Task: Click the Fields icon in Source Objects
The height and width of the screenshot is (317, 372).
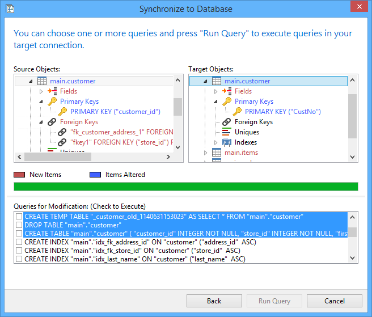Action: click(52, 91)
